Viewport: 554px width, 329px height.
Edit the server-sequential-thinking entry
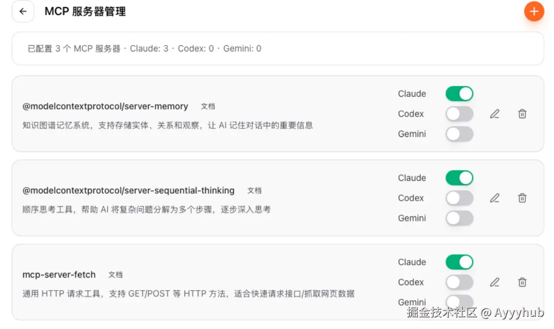(495, 198)
